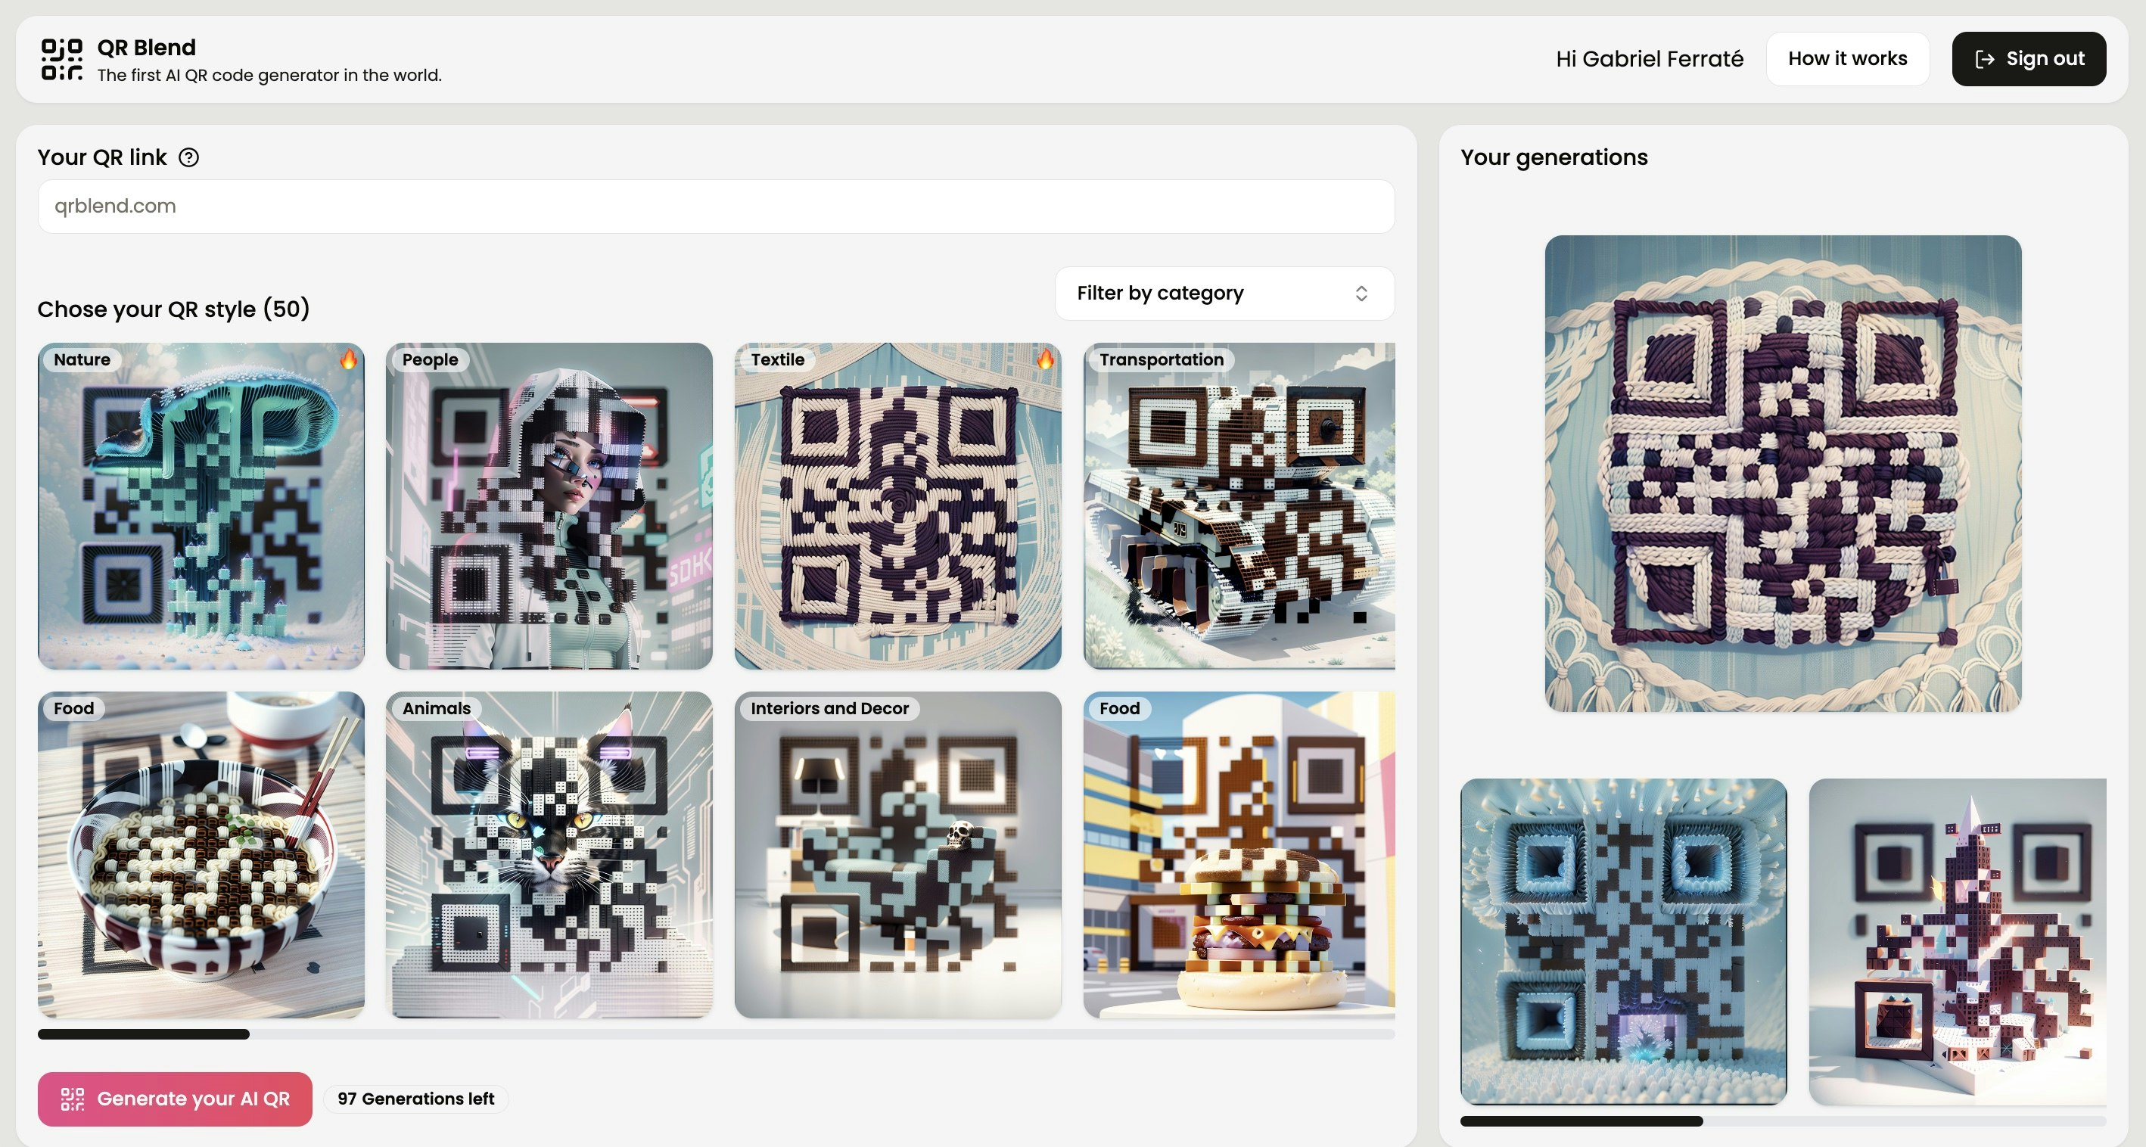Select the Textile QR style card
This screenshot has height=1147, width=2146.
[x=897, y=505]
